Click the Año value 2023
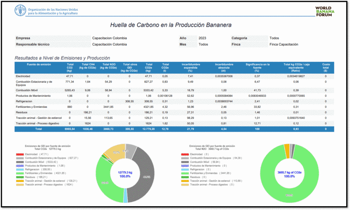Viewport: 350px width, 210px height. (202, 38)
